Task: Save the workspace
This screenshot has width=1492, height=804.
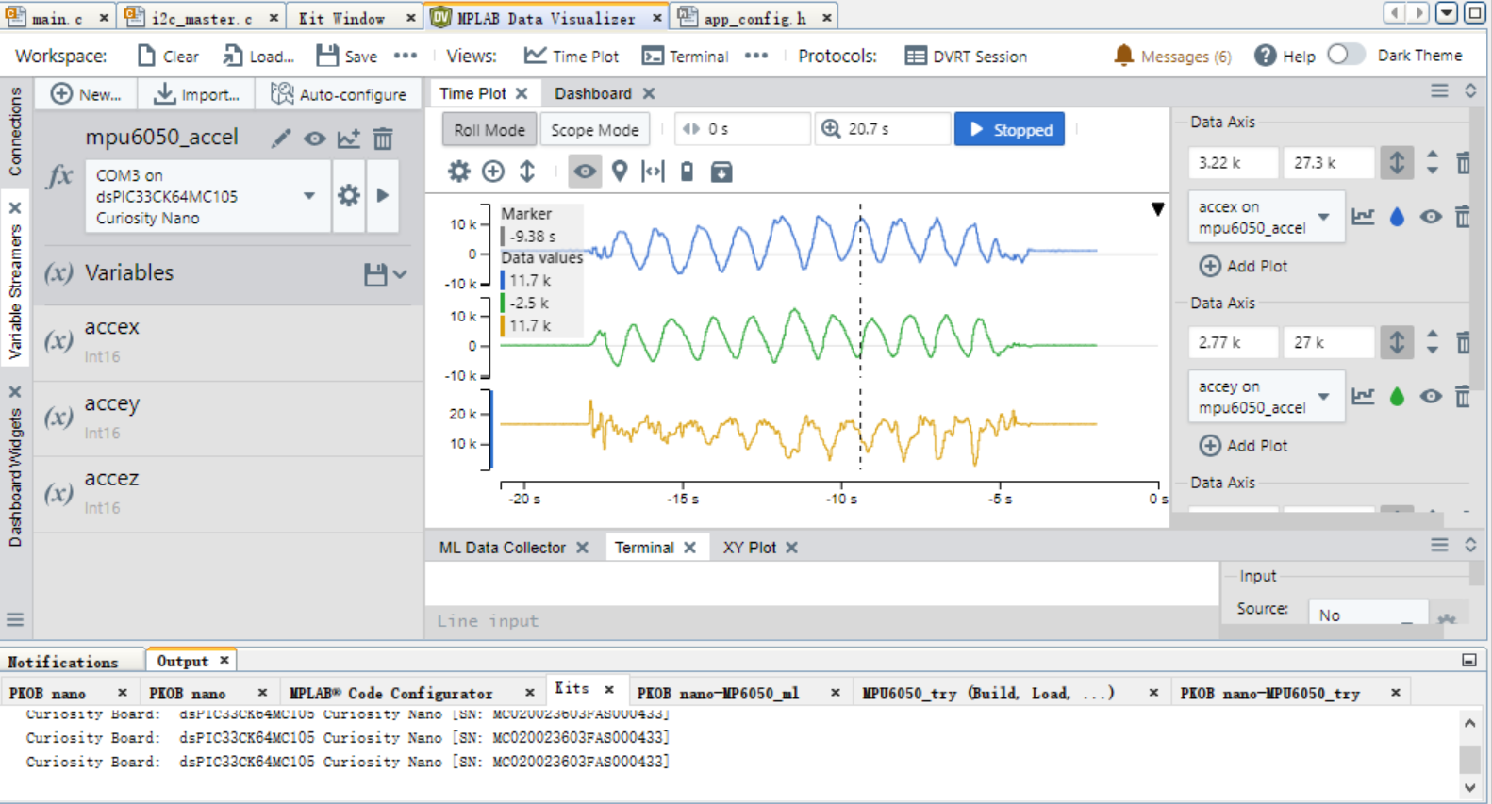Action: [347, 56]
